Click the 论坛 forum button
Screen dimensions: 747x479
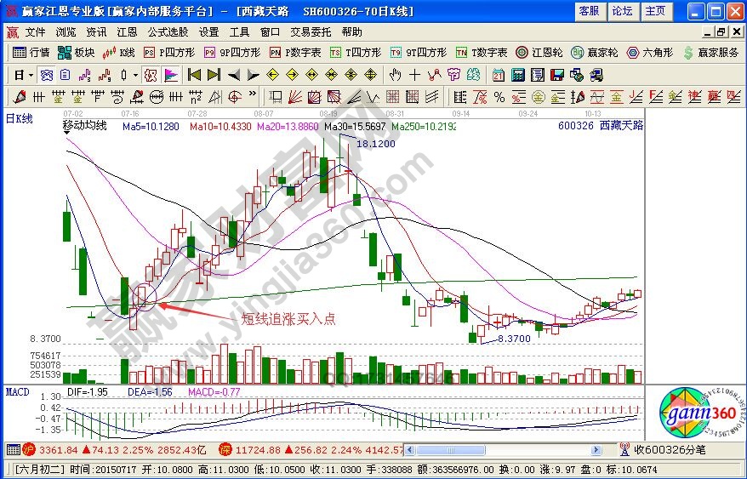click(x=622, y=11)
